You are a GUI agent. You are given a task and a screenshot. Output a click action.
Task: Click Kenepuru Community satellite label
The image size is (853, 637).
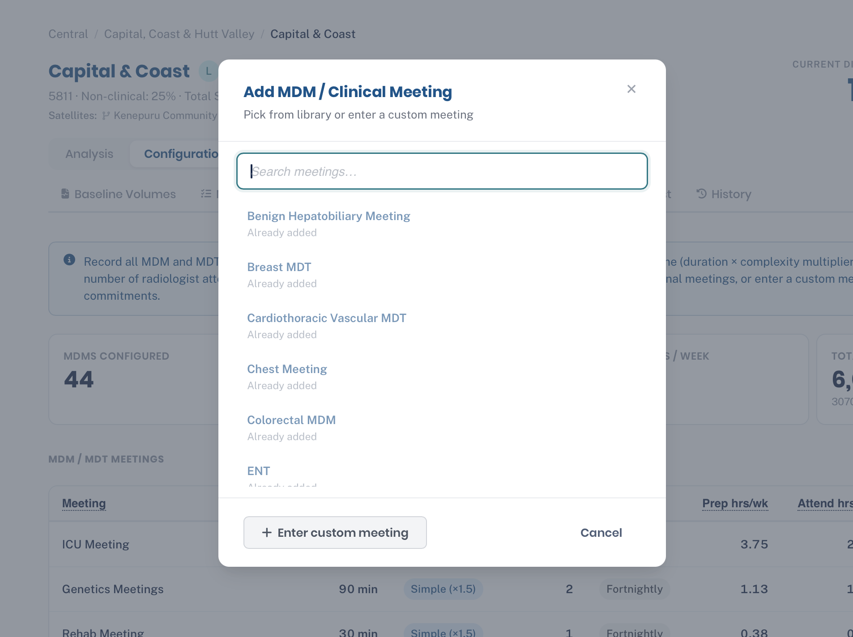(x=165, y=115)
